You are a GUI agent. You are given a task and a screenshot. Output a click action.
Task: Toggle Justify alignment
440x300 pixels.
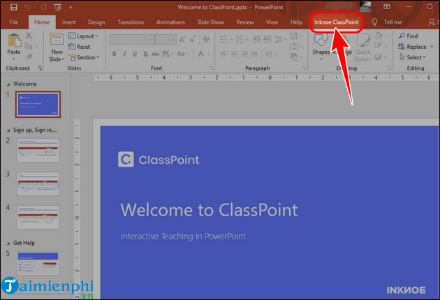[254, 54]
